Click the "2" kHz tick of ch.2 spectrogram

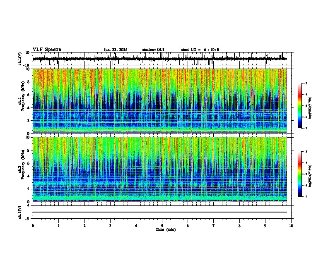pos(29,189)
